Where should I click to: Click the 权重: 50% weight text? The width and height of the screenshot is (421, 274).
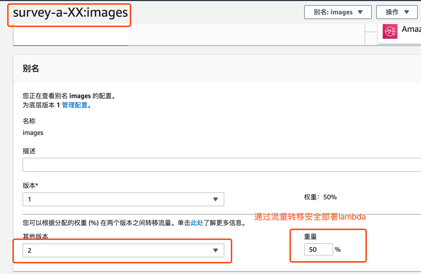[320, 197]
